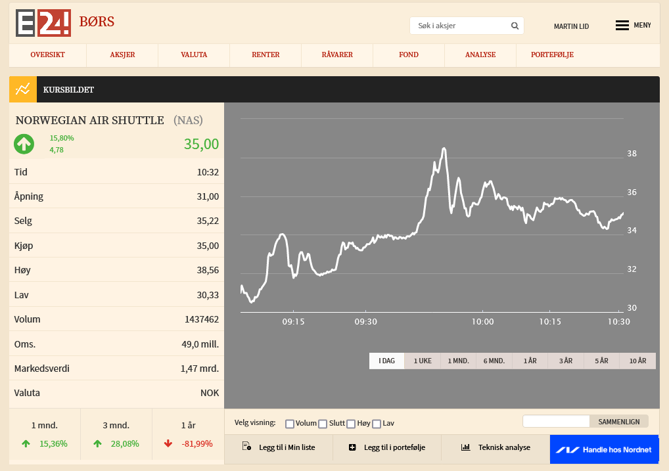Click the Nordnet logo icon
This screenshot has height=471, width=669.
coord(567,450)
